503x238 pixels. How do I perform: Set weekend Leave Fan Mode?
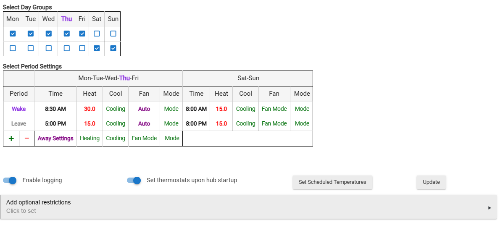click(x=274, y=124)
